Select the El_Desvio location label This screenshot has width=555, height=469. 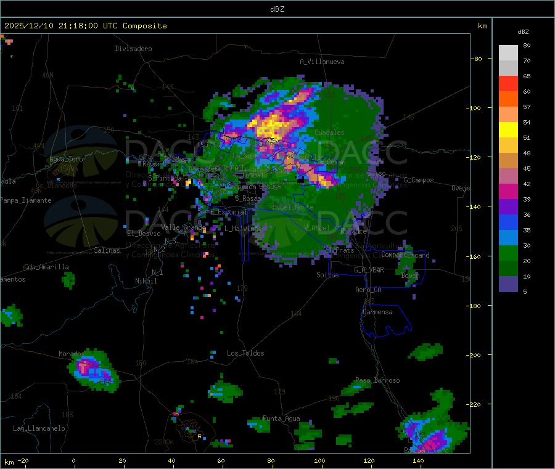tap(144, 234)
